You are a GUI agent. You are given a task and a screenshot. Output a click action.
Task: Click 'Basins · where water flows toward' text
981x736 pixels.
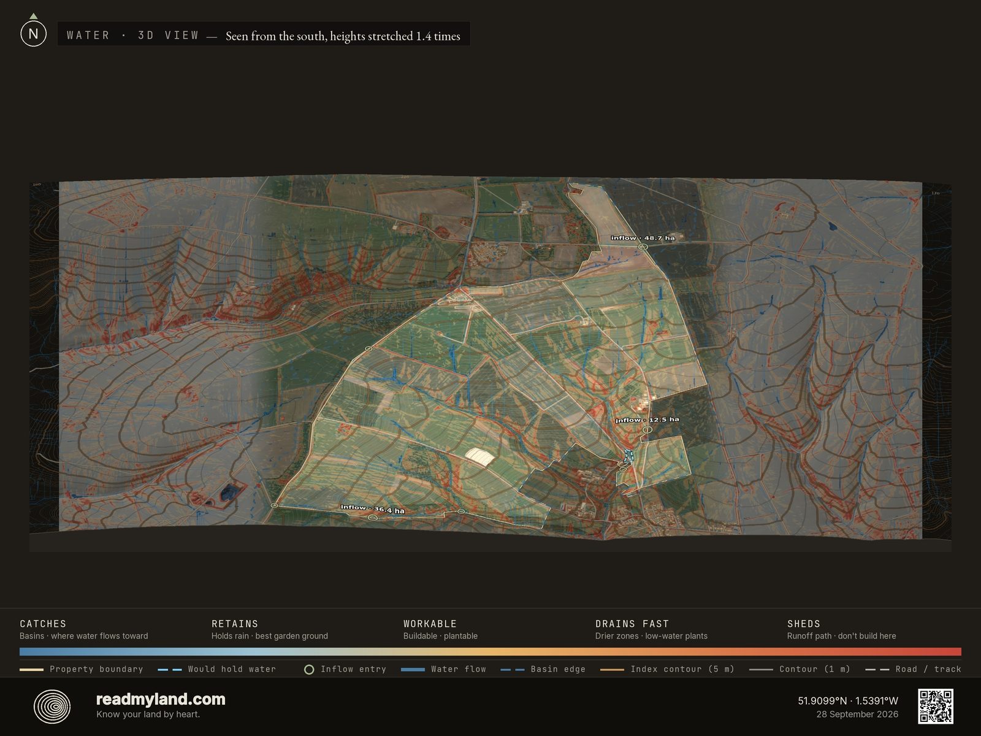coord(84,636)
